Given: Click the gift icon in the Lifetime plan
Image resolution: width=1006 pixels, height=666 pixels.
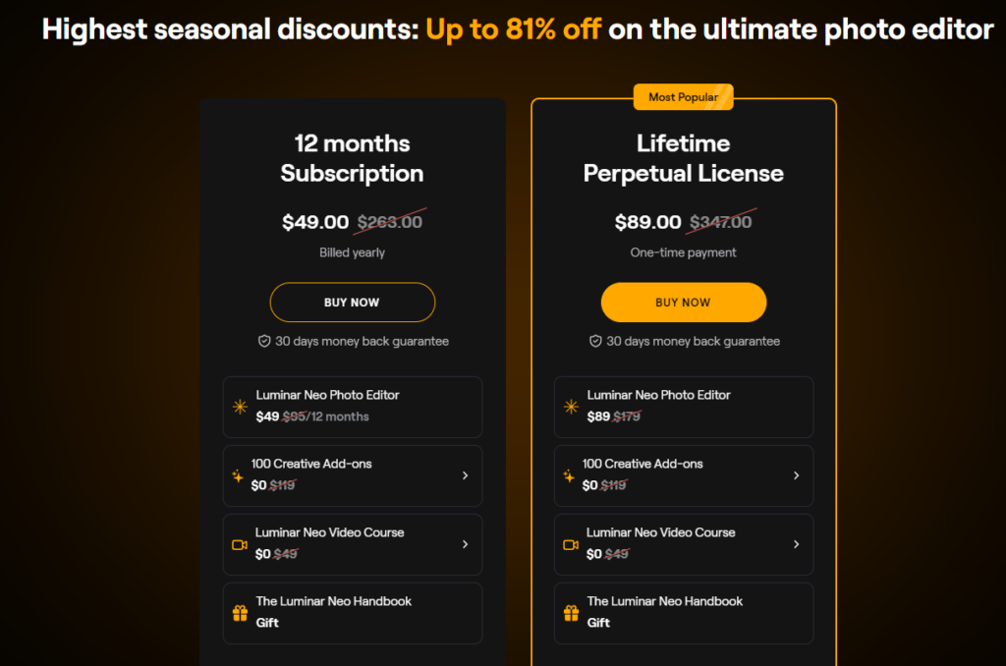Looking at the screenshot, I should click(571, 611).
